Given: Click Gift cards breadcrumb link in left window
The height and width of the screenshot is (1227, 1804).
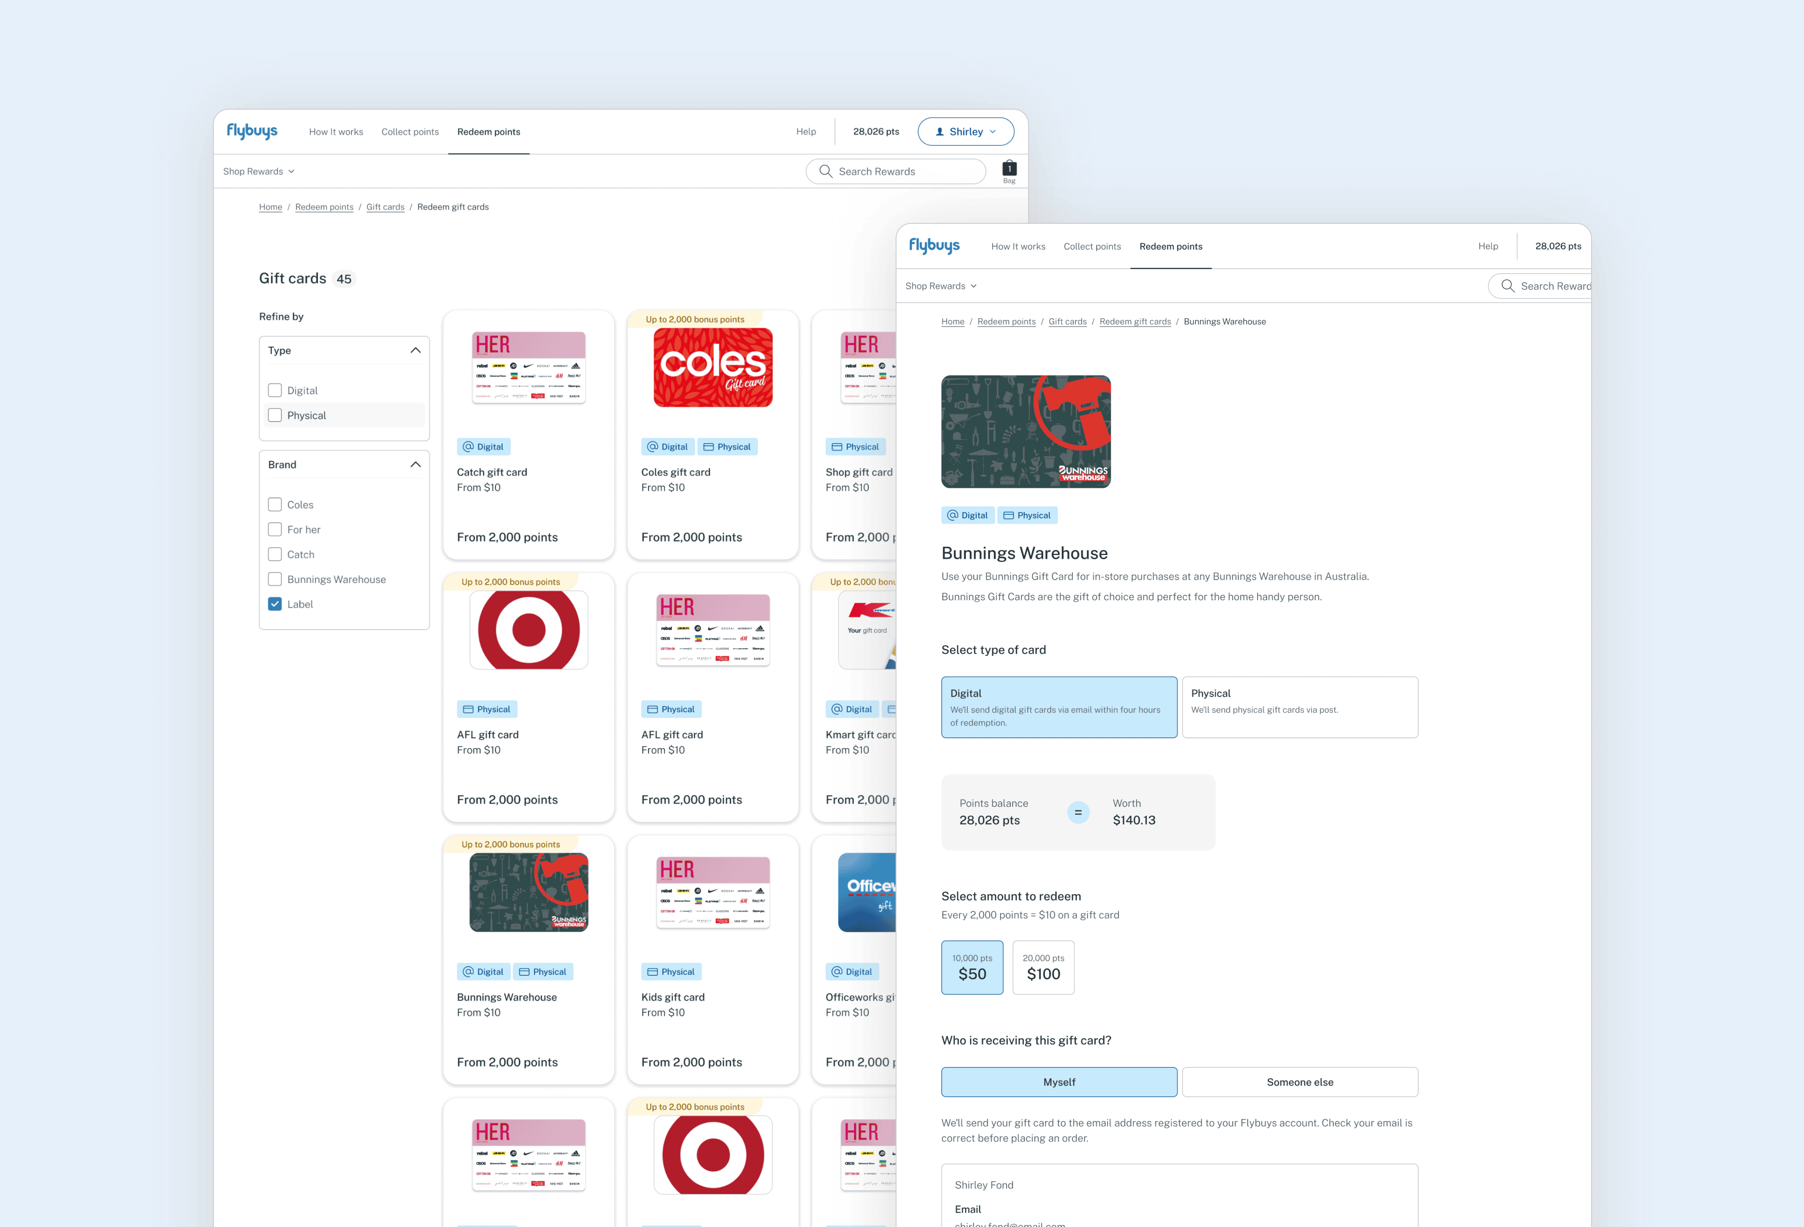Looking at the screenshot, I should pyautogui.click(x=385, y=207).
